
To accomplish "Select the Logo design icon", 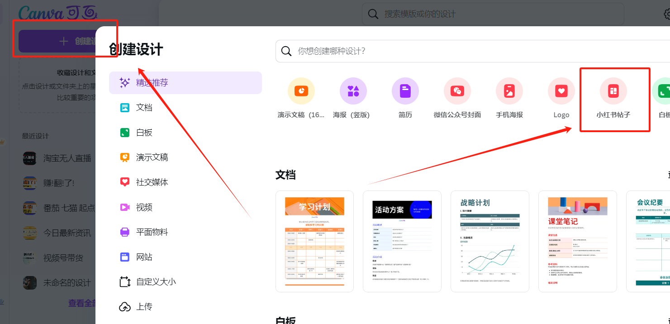I will coord(561,91).
